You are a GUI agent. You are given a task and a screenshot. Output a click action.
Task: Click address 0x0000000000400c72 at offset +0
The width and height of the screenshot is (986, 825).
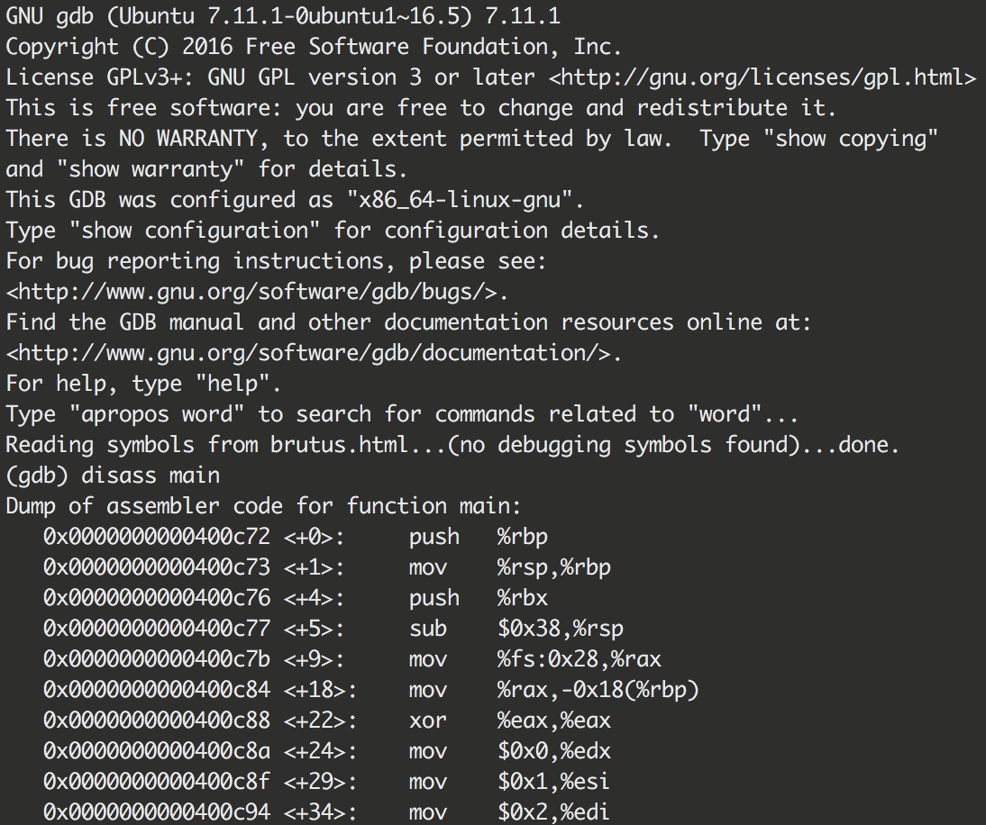(x=156, y=537)
